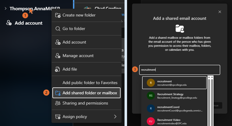Viewport: 232px width, 126px height.
Task: Choose Add shared folder or mailbox
Action: tap(86, 93)
